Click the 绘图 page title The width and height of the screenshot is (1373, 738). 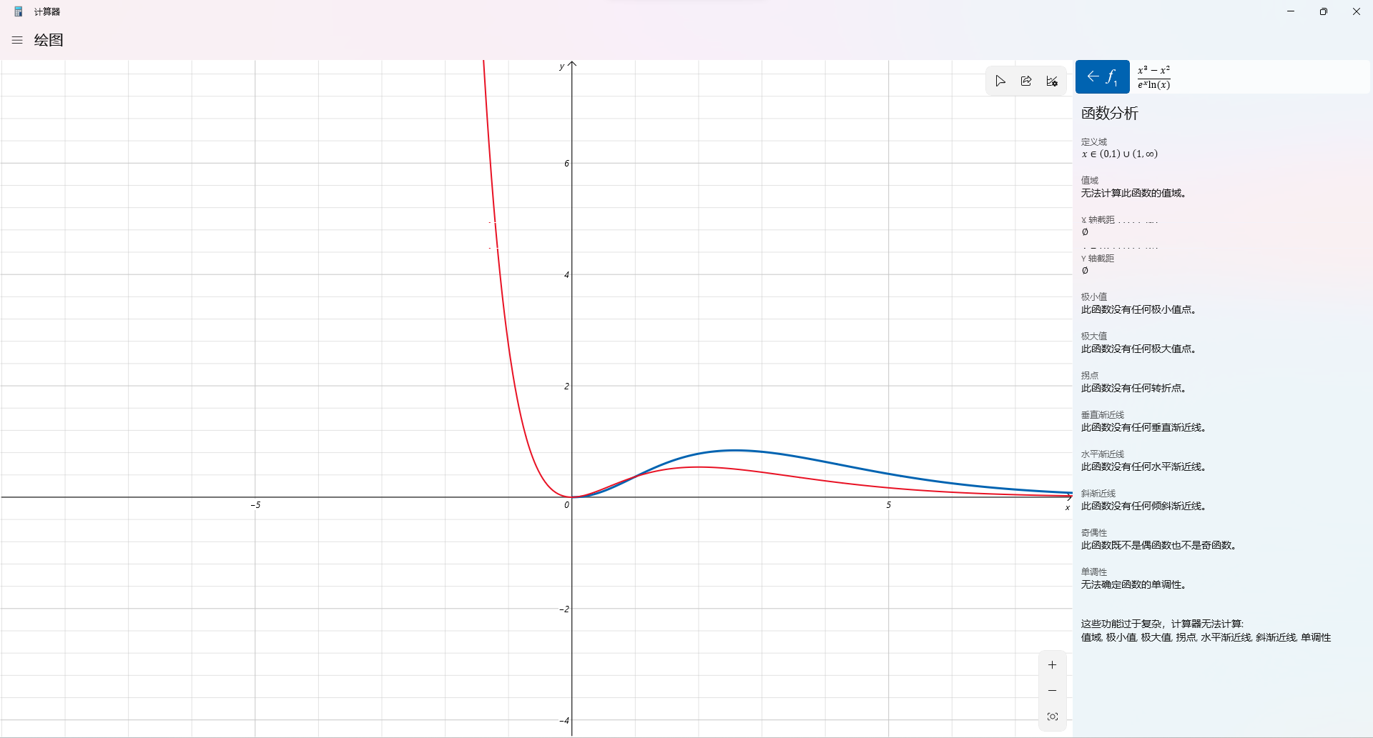49,40
